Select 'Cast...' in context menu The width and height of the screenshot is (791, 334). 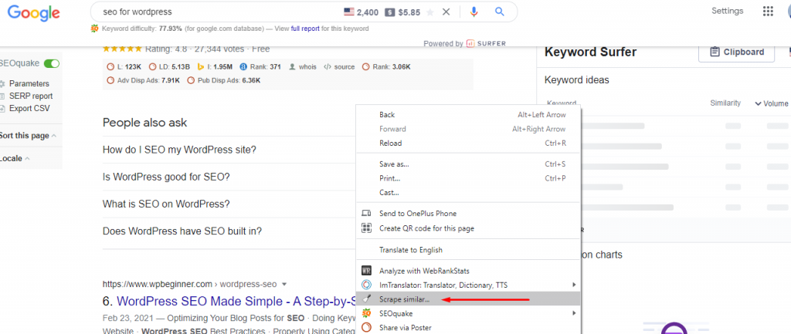tap(469, 192)
